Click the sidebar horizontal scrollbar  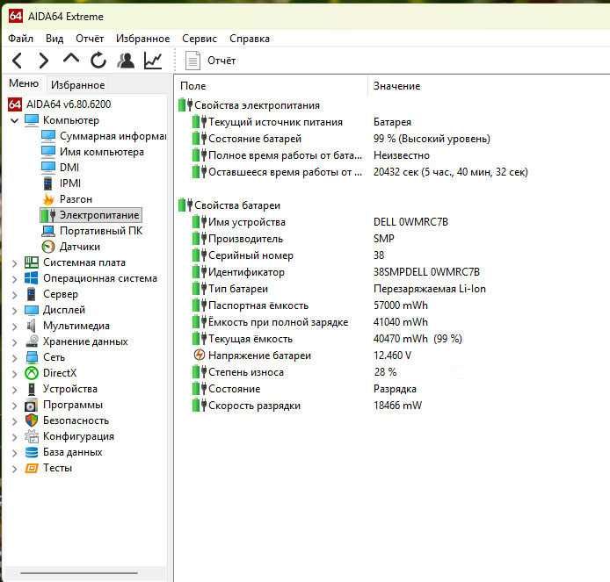[x=79, y=572]
